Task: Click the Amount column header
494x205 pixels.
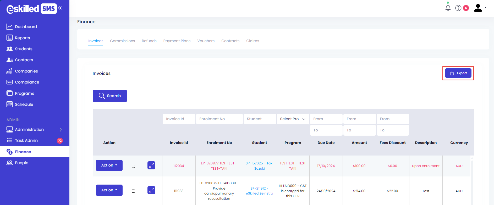Action: click(x=359, y=143)
